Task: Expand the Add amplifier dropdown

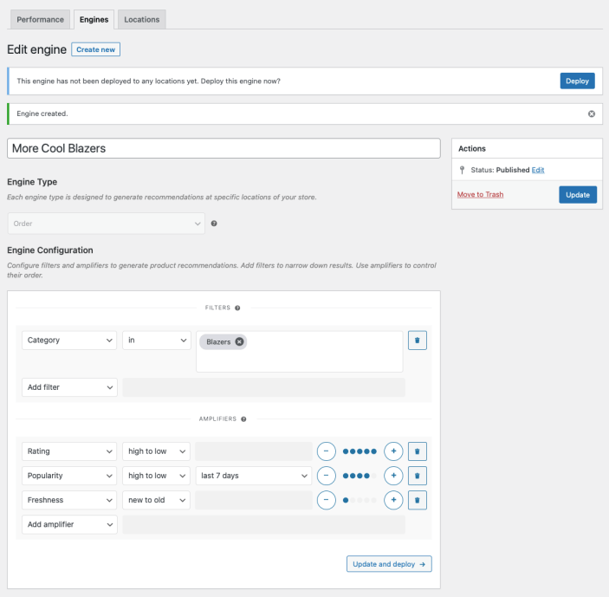Action: [x=69, y=524]
